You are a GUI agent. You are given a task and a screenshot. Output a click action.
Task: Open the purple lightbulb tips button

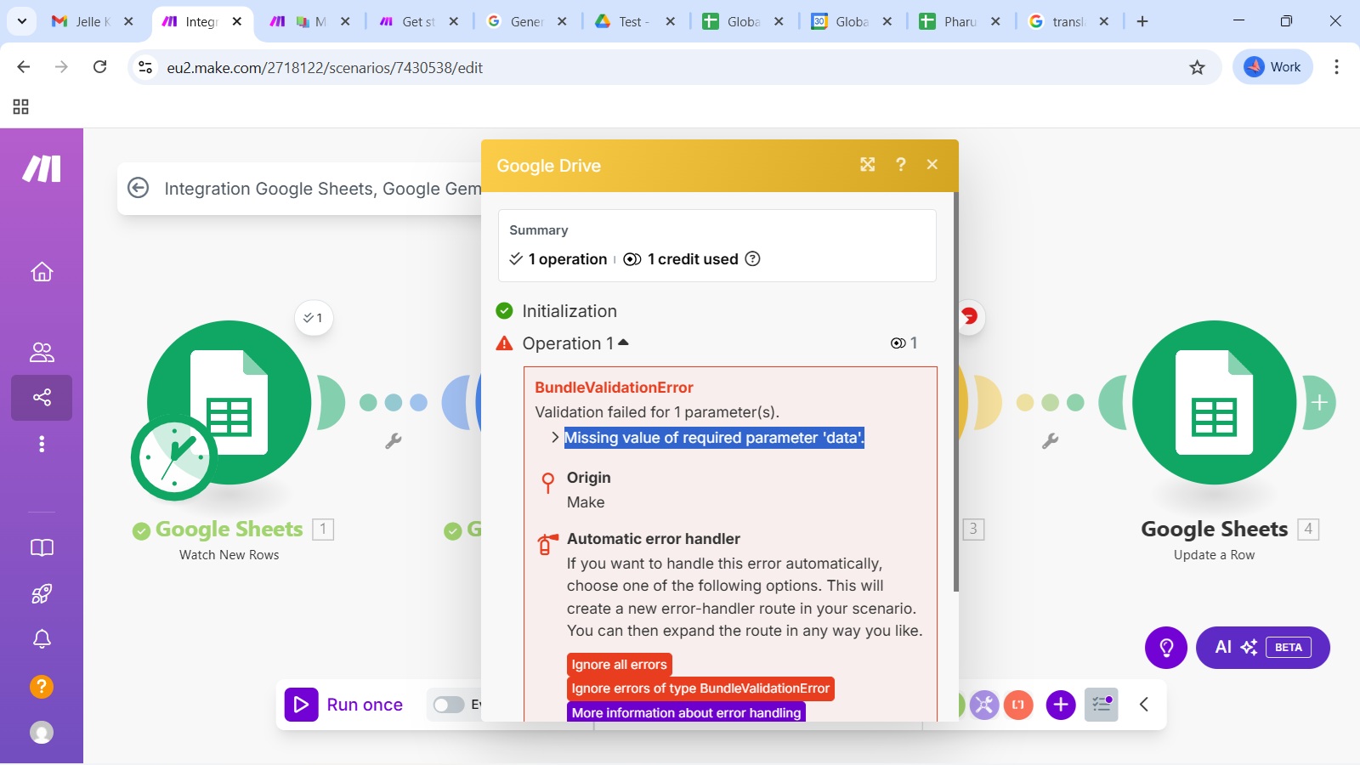[x=1166, y=648]
